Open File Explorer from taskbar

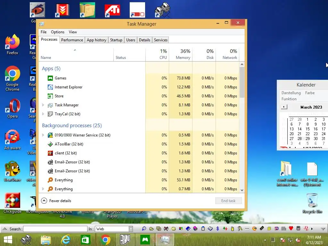(45, 240)
